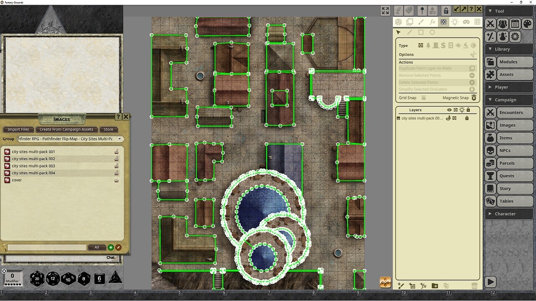
Task: Click the Create From Campaign Assets button
Action: tap(67, 130)
